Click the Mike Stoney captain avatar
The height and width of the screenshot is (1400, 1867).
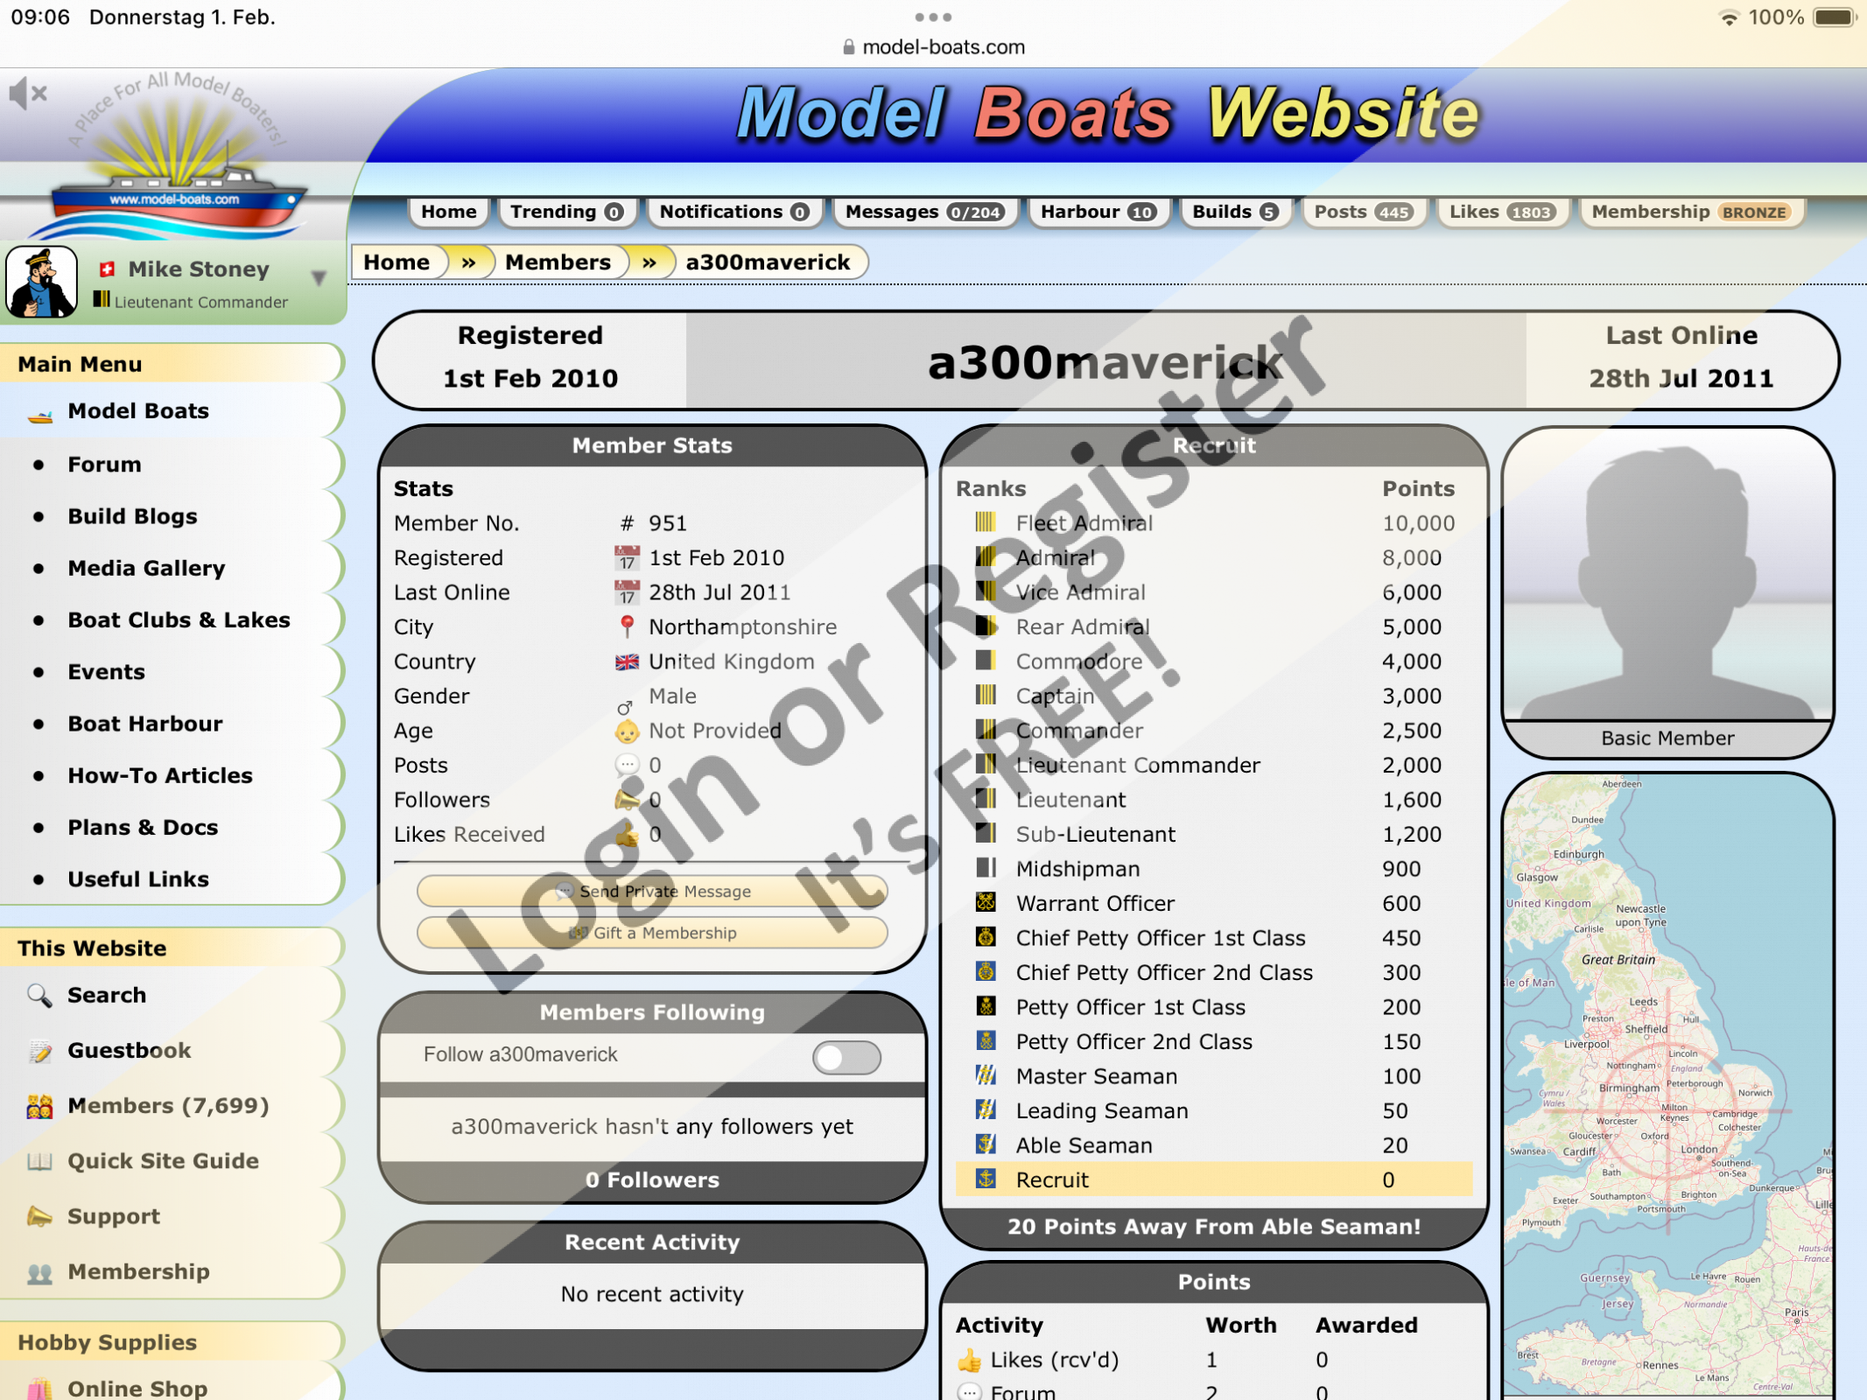[41, 282]
